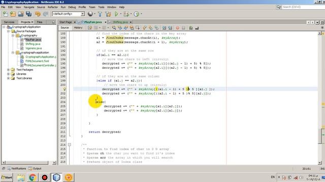Toggle Rectangular Selection in editor toolbar

pos(138,28)
